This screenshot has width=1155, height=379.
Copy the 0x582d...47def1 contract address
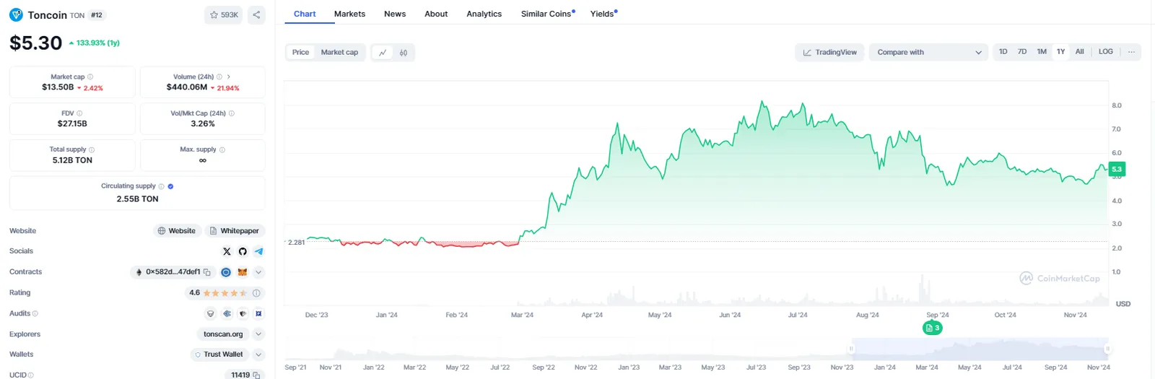tap(207, 272)
